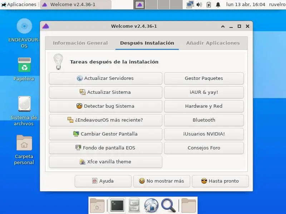The image size is (286, 214).
Task: Open the Aplicaciones menu
Action: pyautogui.click(x=20, y=4)
